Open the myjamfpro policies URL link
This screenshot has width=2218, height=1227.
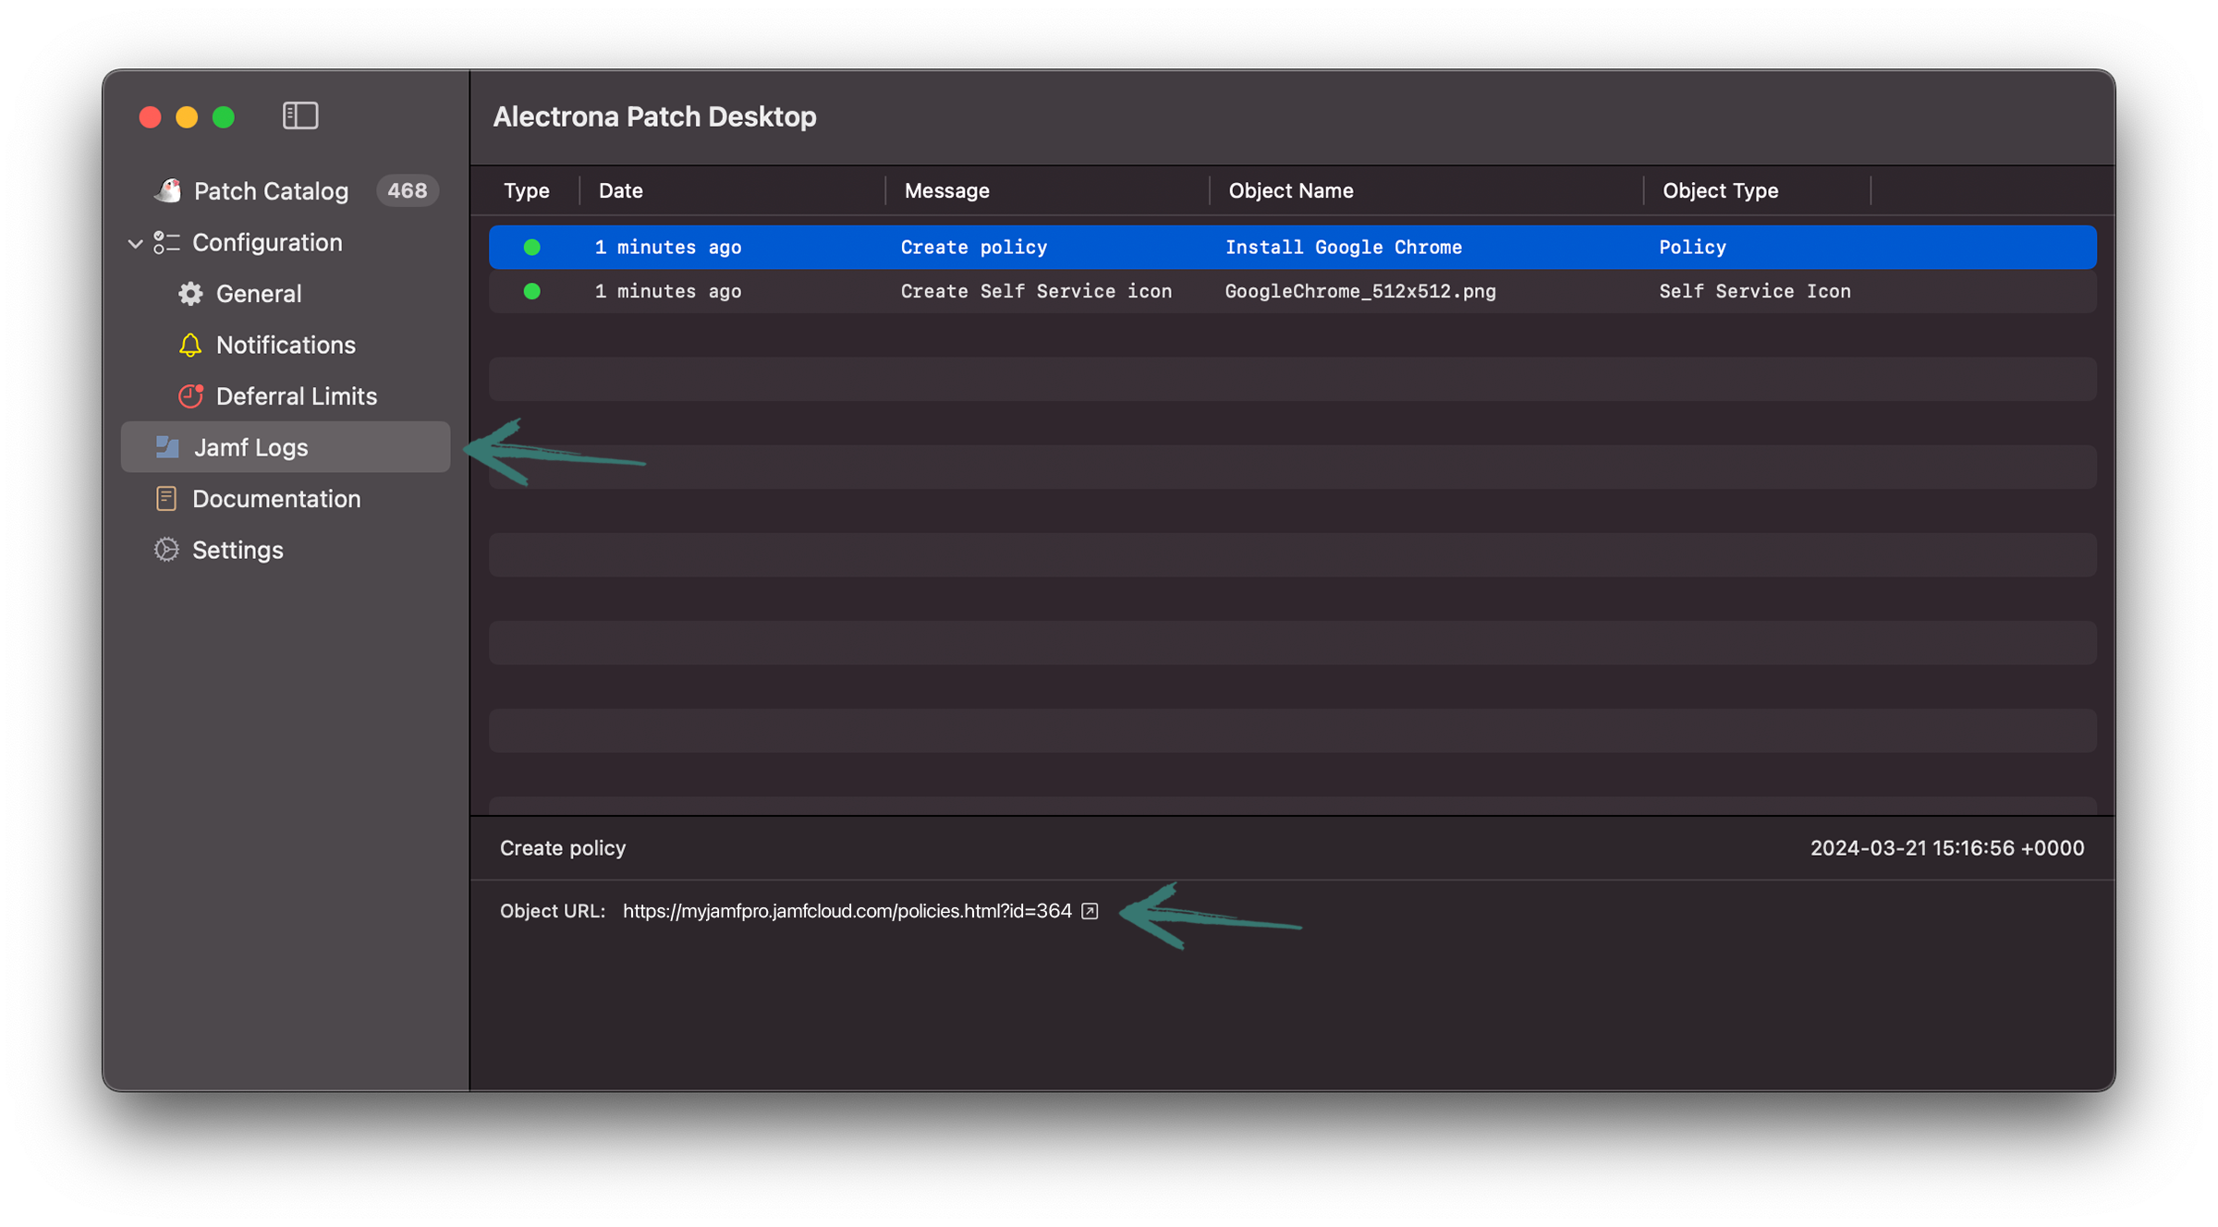coord(847,911)
